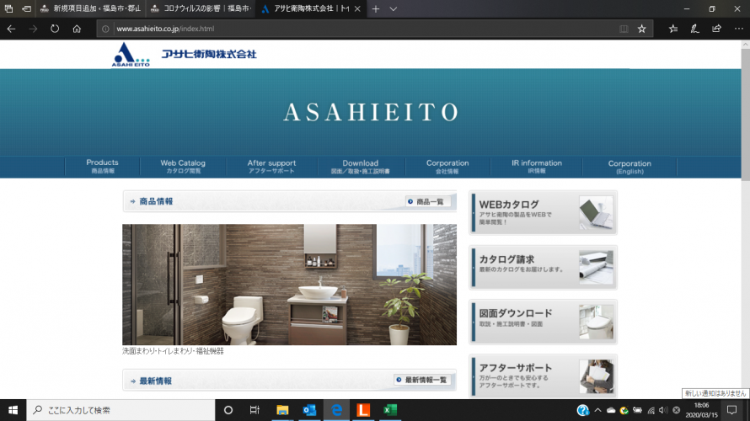Click the help icon in system tray

pyautogui.click(x=582, y=410)
